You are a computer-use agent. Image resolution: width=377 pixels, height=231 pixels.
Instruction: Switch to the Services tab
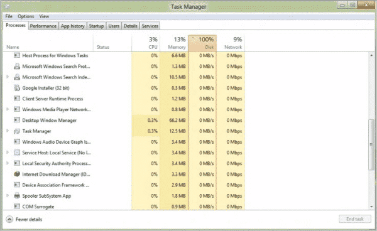click(150, 26)
